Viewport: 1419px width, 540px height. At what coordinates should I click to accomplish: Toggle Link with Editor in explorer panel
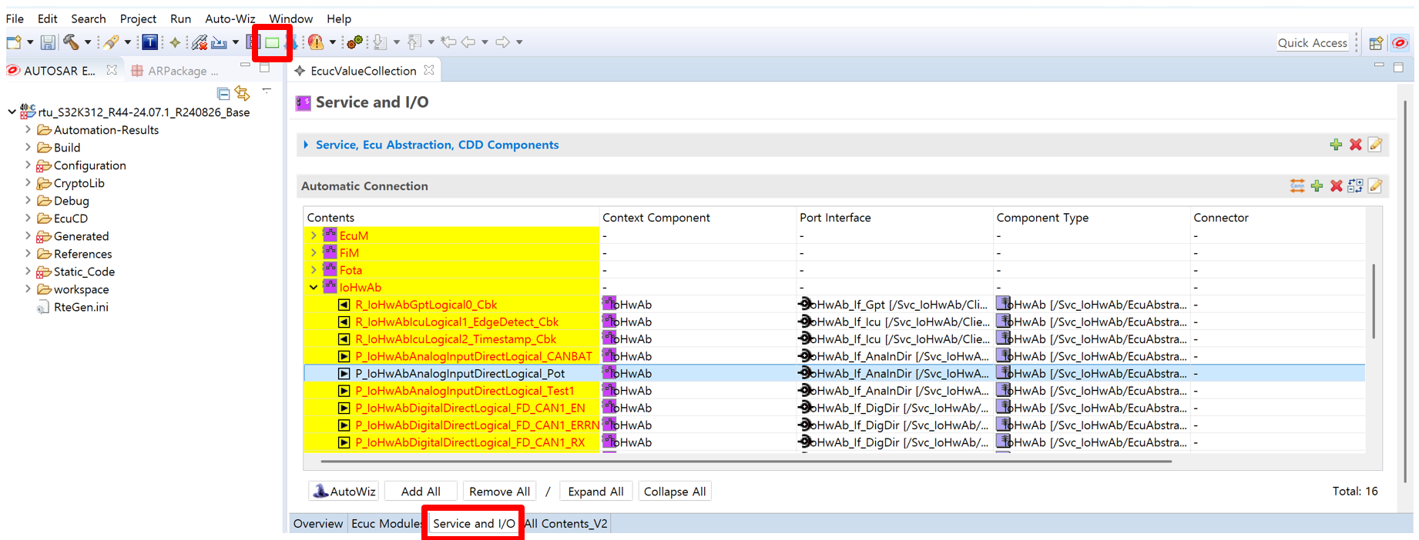coord(243,94)
